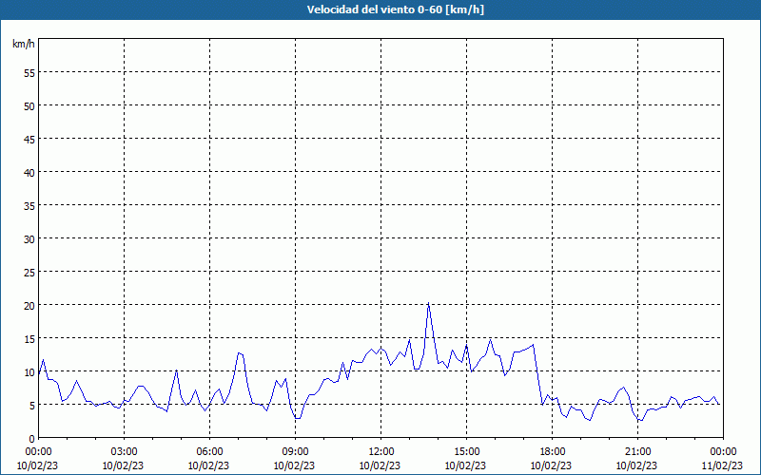Click the wind speed peak reaching 20 km/h
This screenshot has width=761, height=475.
click(429, 304)
